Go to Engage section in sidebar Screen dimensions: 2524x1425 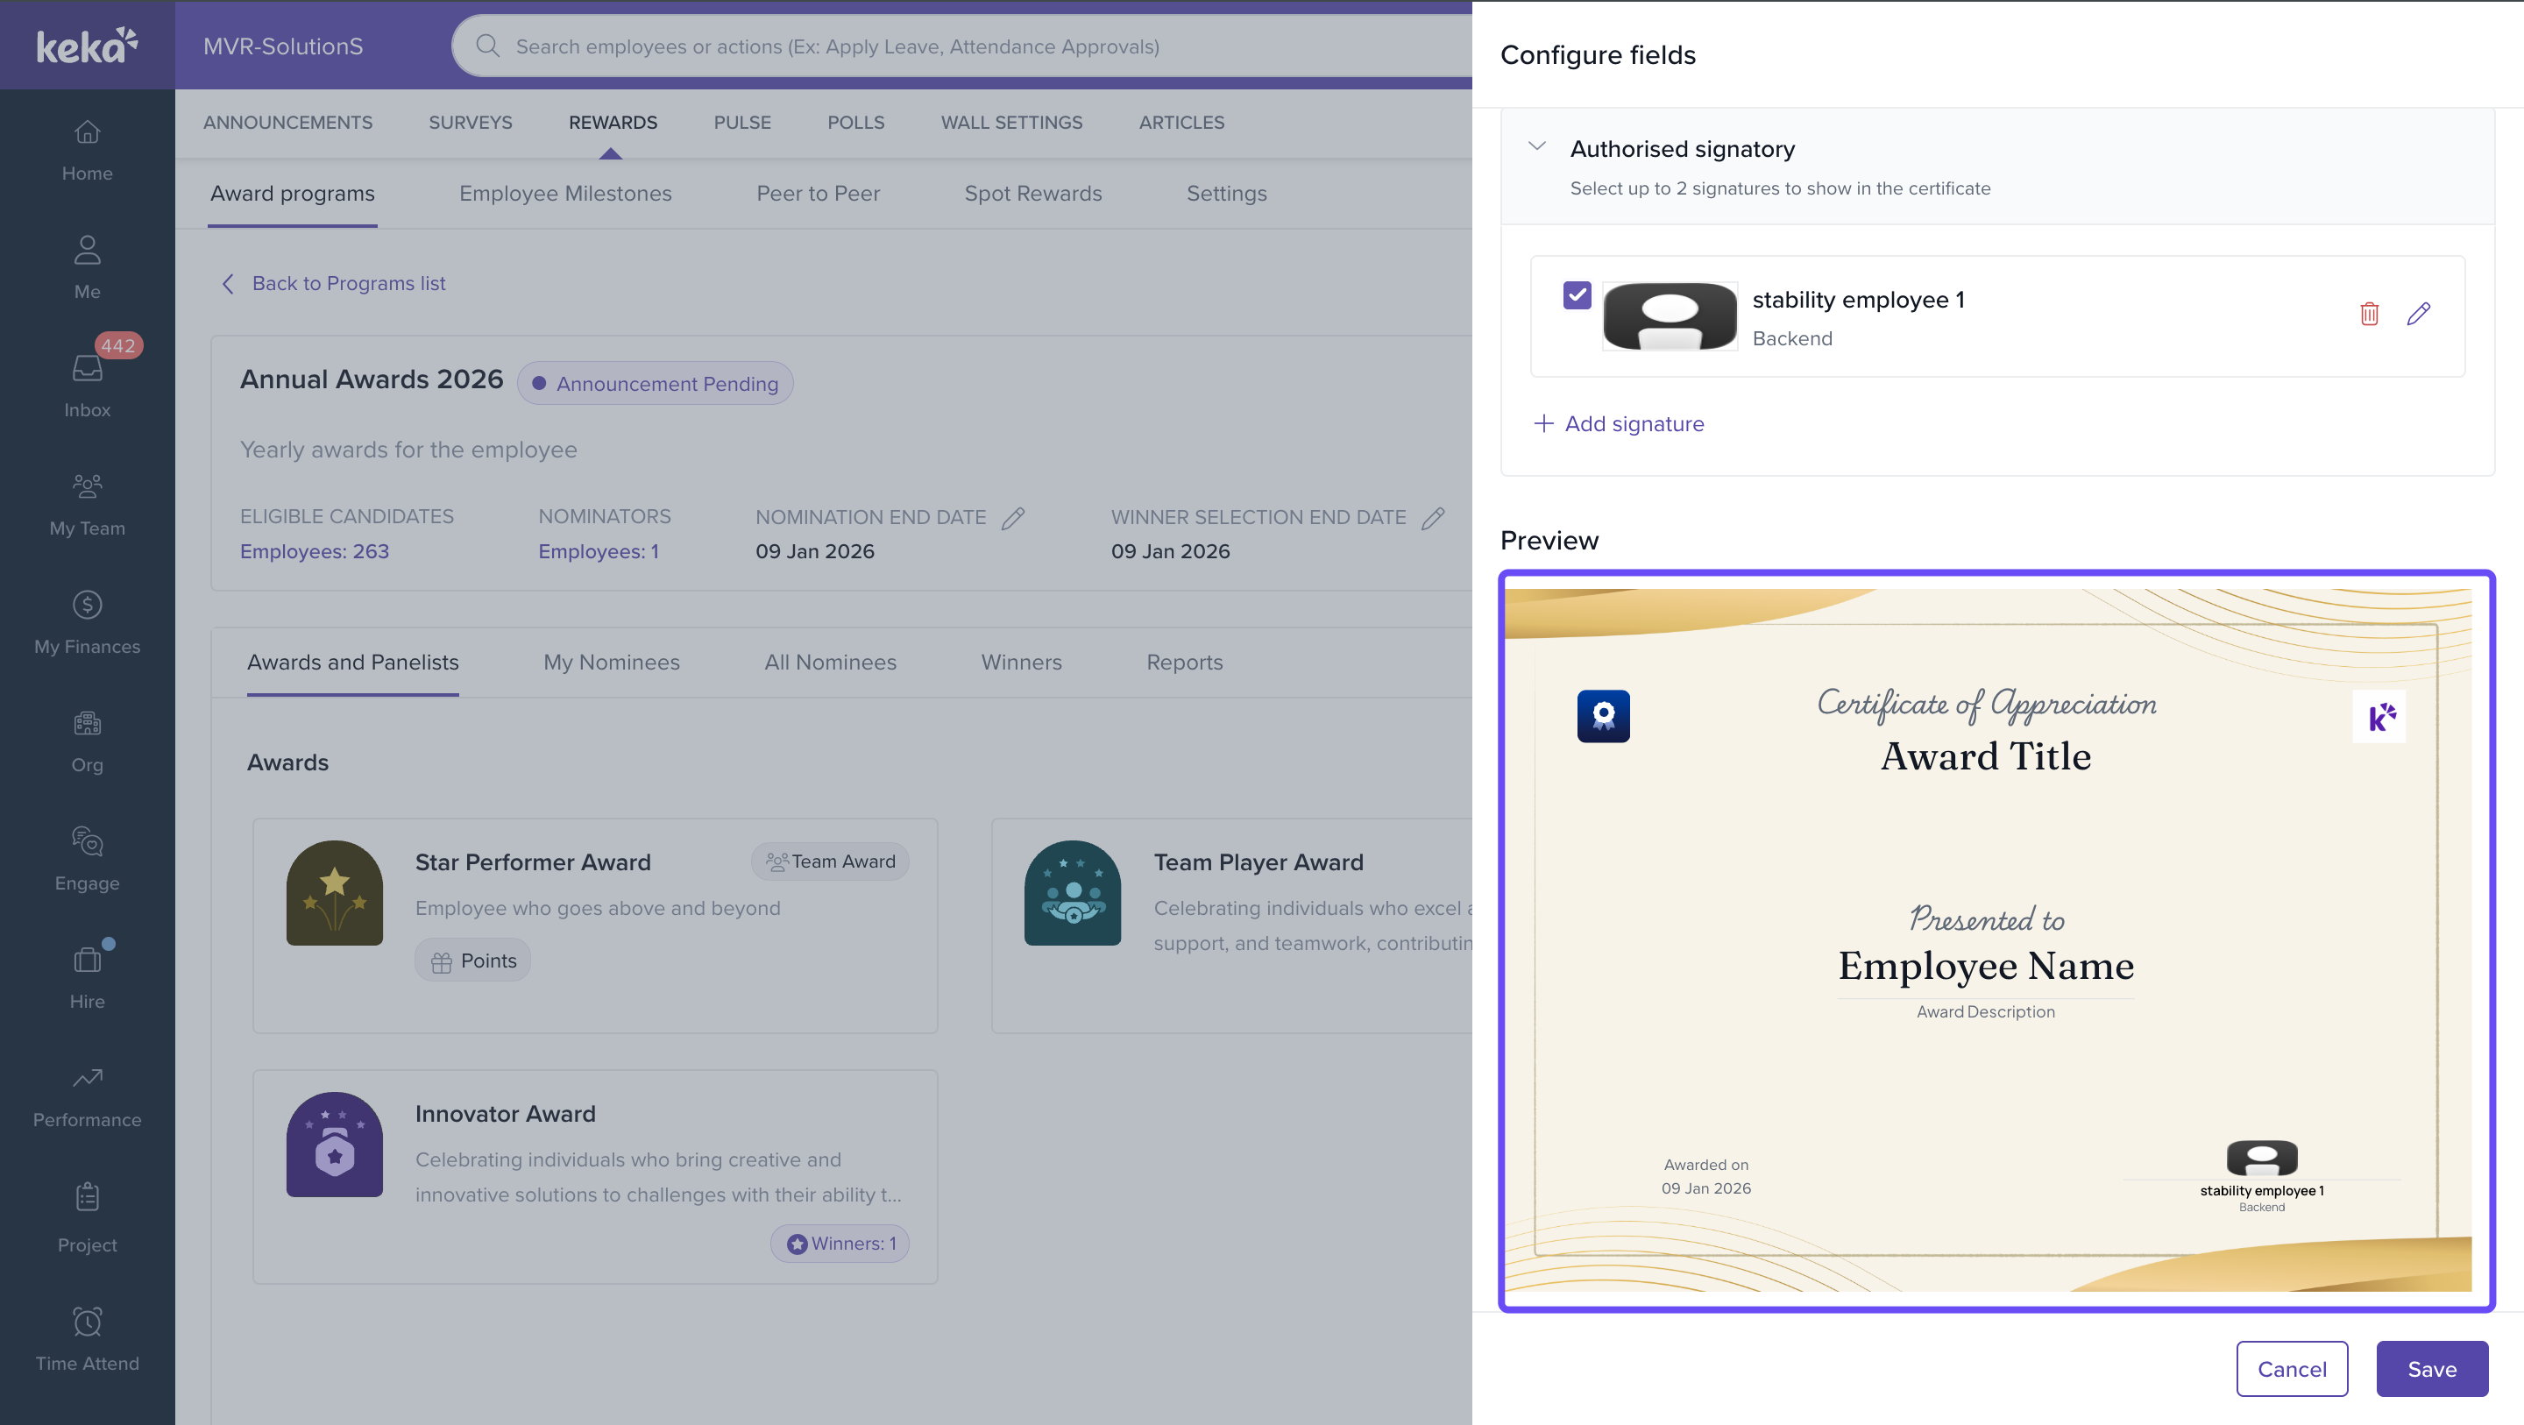88,858
